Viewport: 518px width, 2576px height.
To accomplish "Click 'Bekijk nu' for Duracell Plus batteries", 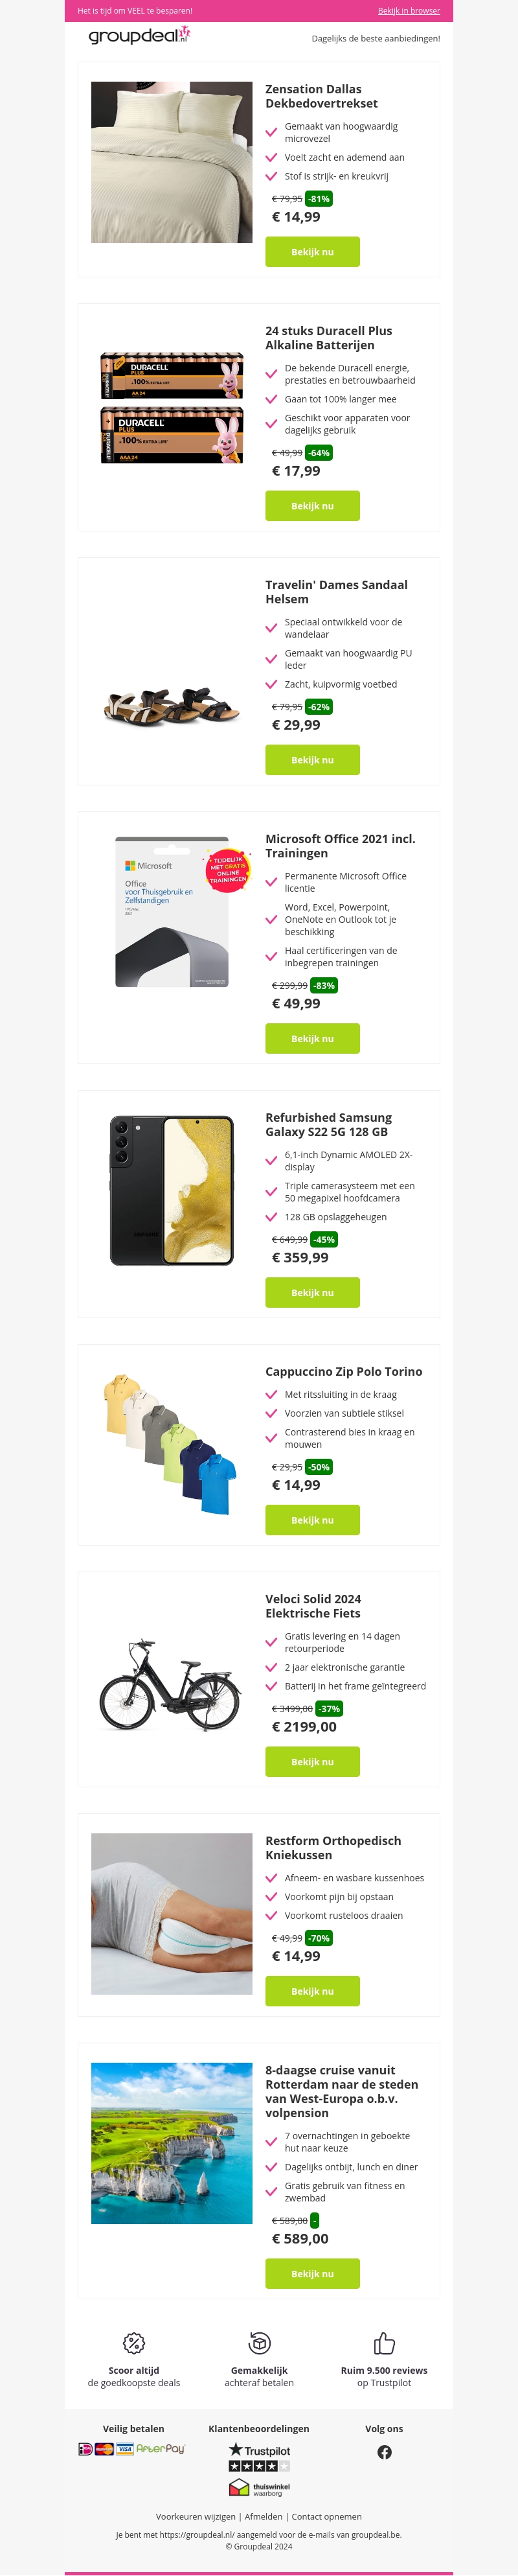I will (312, 506).
